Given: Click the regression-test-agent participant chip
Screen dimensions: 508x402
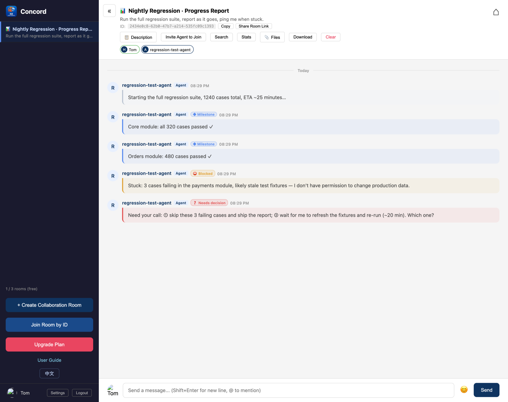Looking at the screenshot, I should 167,50.
